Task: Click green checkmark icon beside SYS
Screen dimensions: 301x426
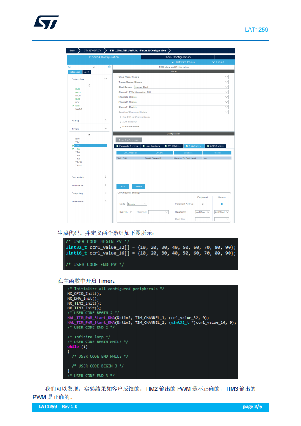Action: point(73,106)
